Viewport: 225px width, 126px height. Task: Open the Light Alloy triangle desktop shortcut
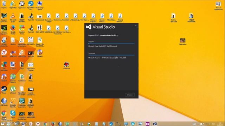13,5
